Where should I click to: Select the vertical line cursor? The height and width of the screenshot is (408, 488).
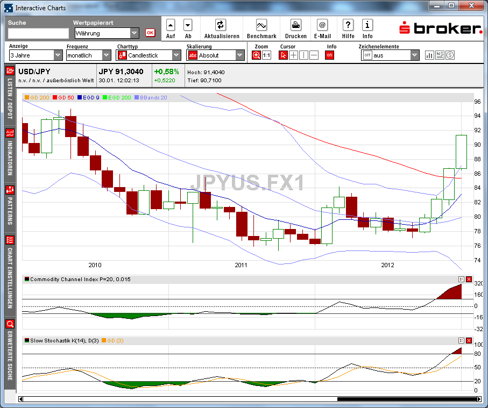pos(303,55)
